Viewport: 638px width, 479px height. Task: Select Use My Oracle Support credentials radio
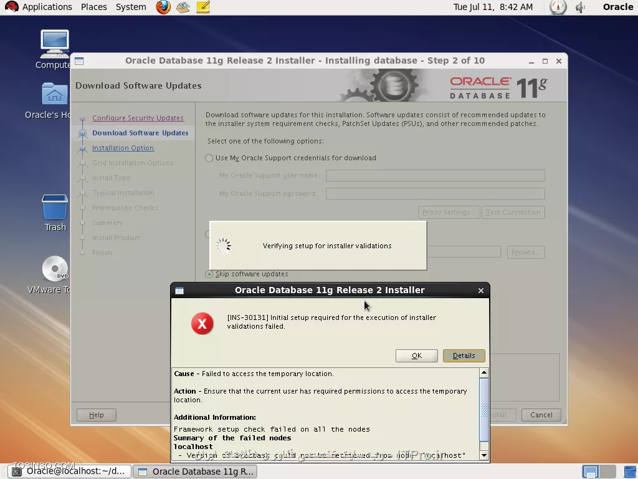[209, 158]
